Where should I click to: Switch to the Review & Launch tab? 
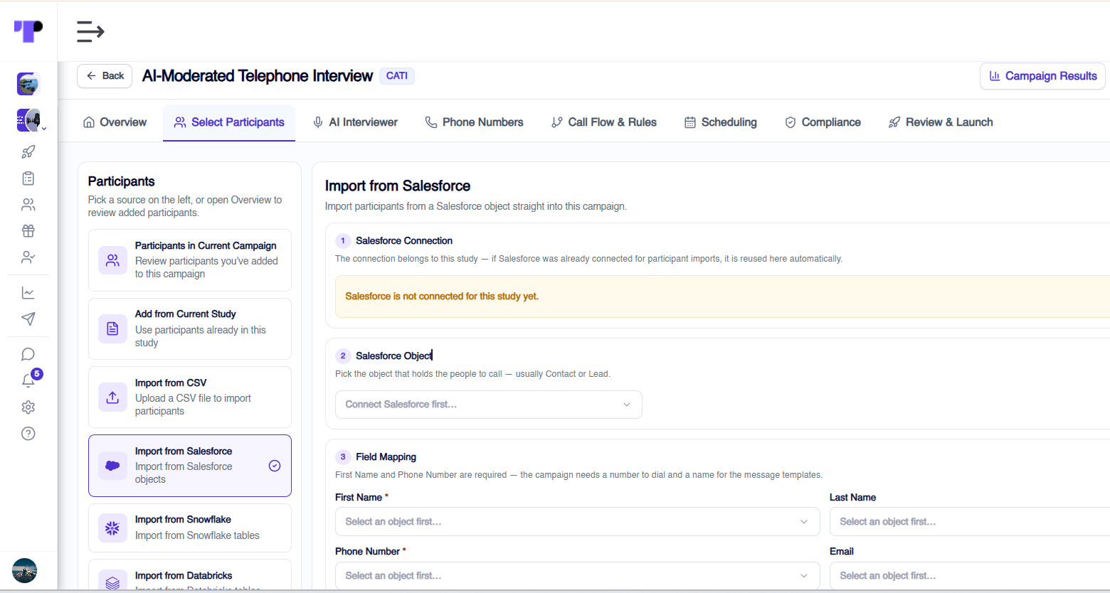[941, 122]
